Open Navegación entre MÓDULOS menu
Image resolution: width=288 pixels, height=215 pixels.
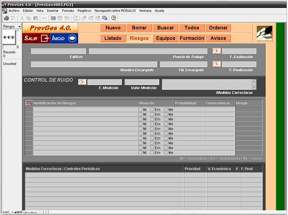(x=115, y=10)
